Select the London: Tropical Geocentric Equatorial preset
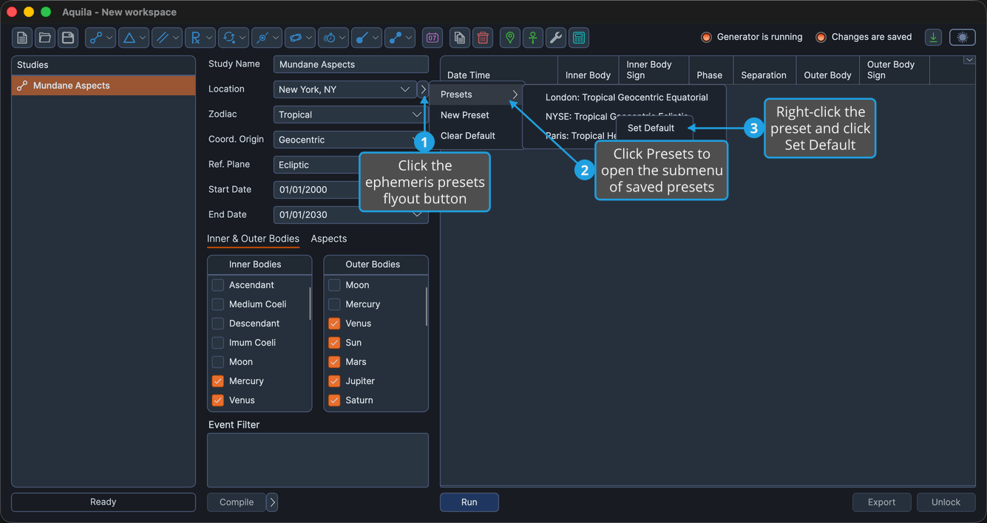987x523 pixels. tap(625, 98)
